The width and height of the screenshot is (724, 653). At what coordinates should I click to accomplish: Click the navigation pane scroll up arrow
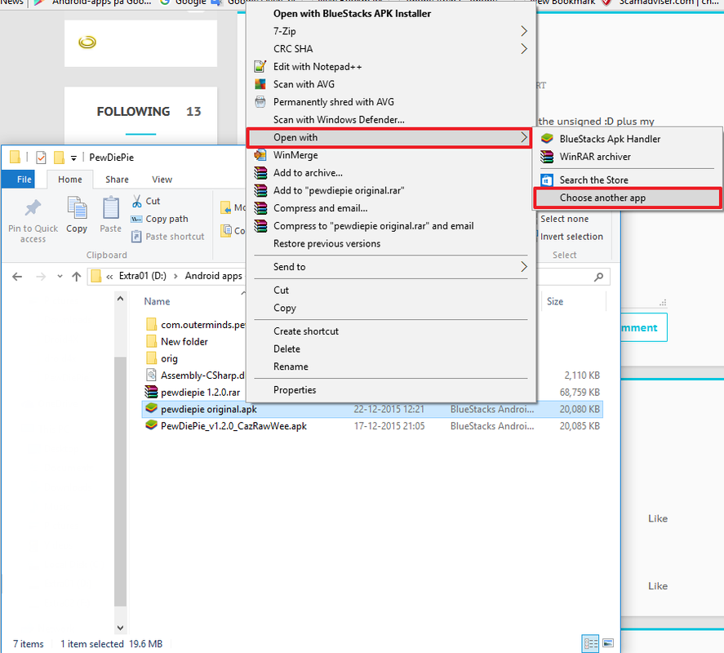coord(120,298)
